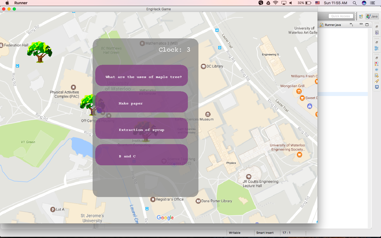The height and width of the screenshot is (238, 381).
Task: Click the transit stop icon near Registrar's Office
Action: pyautogui.click(x=147, y=209)
